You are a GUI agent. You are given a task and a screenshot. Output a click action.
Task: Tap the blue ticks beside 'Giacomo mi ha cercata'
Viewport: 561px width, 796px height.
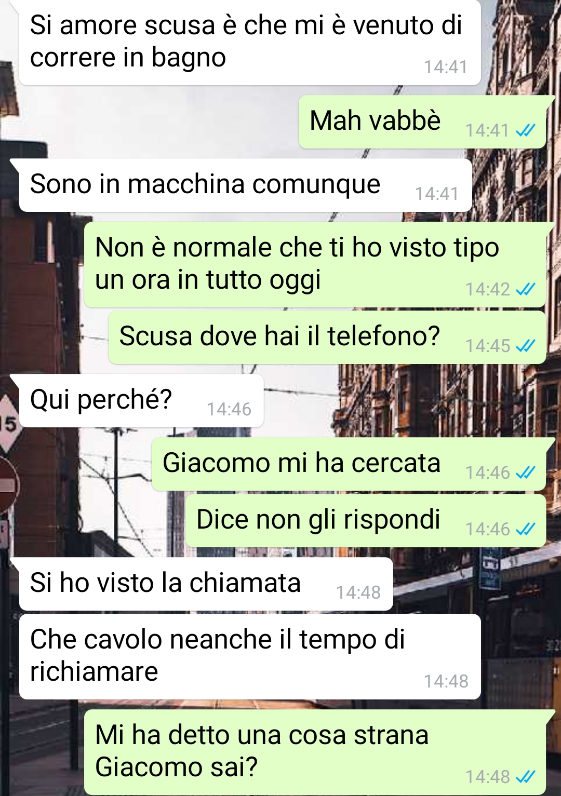pyautogui.click(x=525, y=473)
